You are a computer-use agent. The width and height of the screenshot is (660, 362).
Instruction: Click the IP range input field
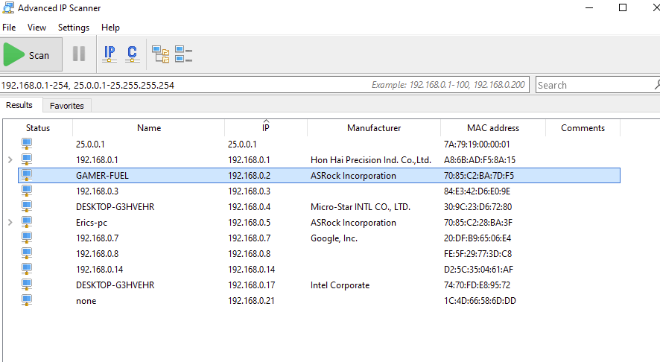click(x=264, y=85)
